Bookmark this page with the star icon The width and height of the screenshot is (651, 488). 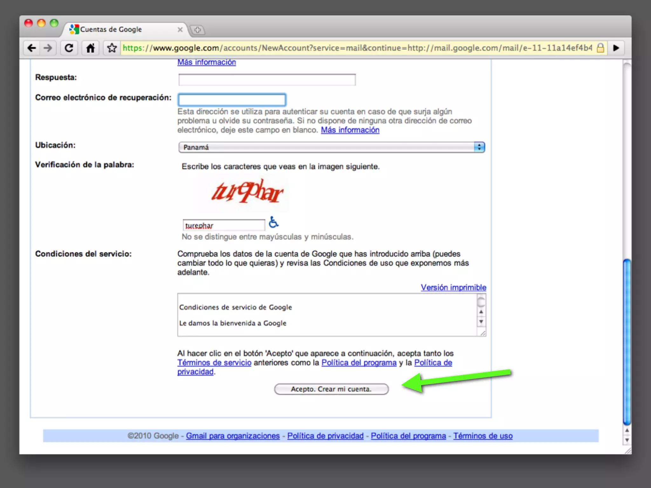112,48
